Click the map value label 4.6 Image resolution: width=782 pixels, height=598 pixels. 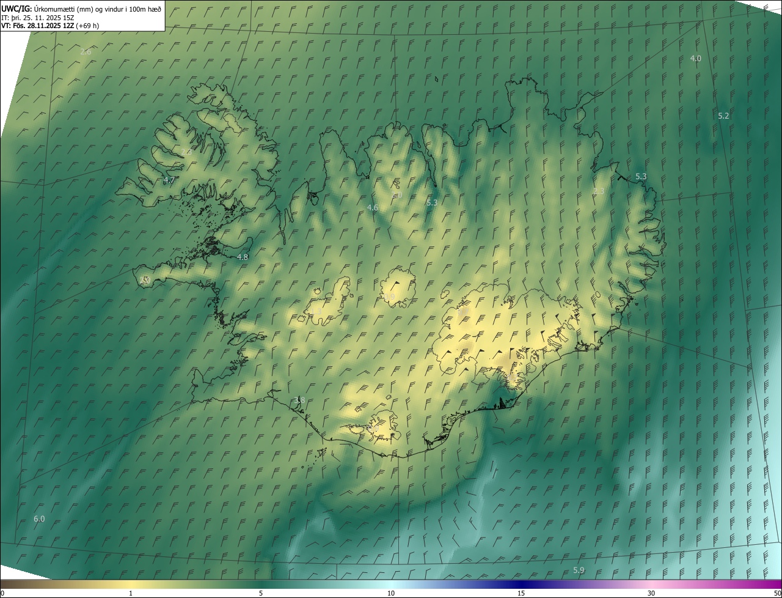click(x=373, y=208)
